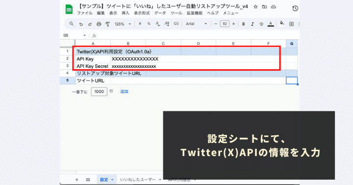Viewport: 353px width, 185px height.
Task: Open the データ menu
Action: coord(160,13)
